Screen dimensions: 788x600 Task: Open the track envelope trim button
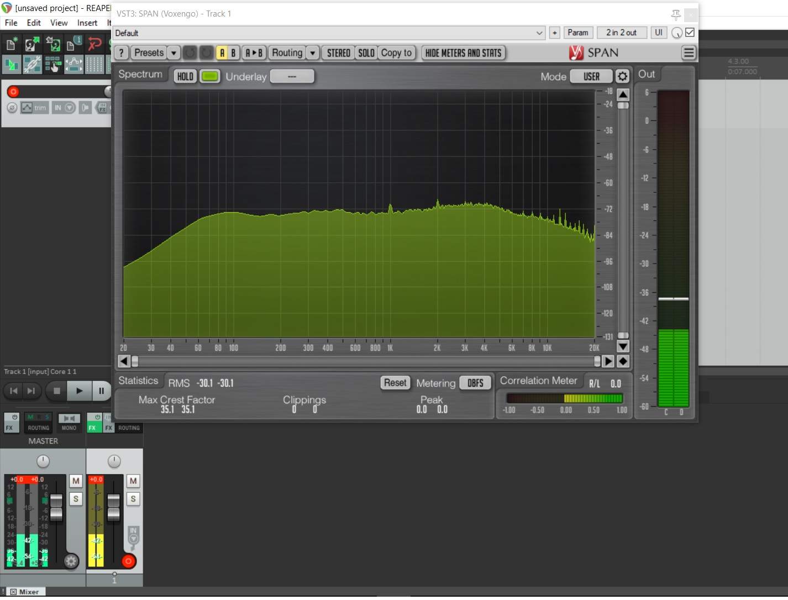tap(34, 108)
